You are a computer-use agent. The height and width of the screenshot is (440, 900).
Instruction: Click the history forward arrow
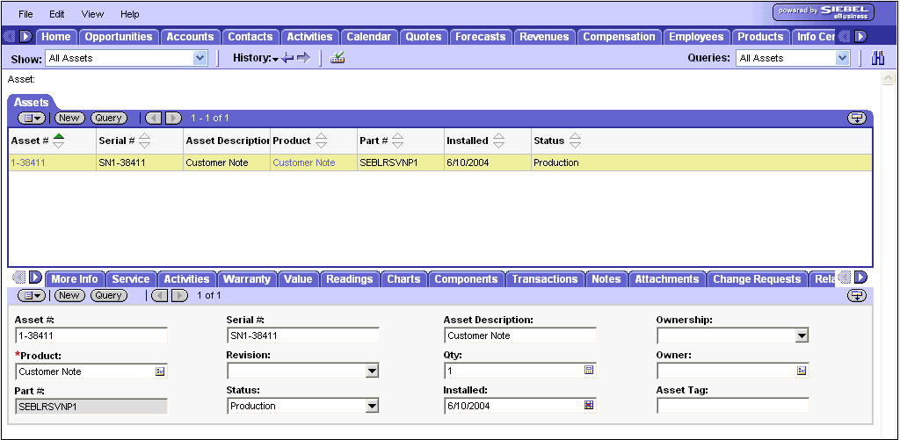[x=303, y=58]
